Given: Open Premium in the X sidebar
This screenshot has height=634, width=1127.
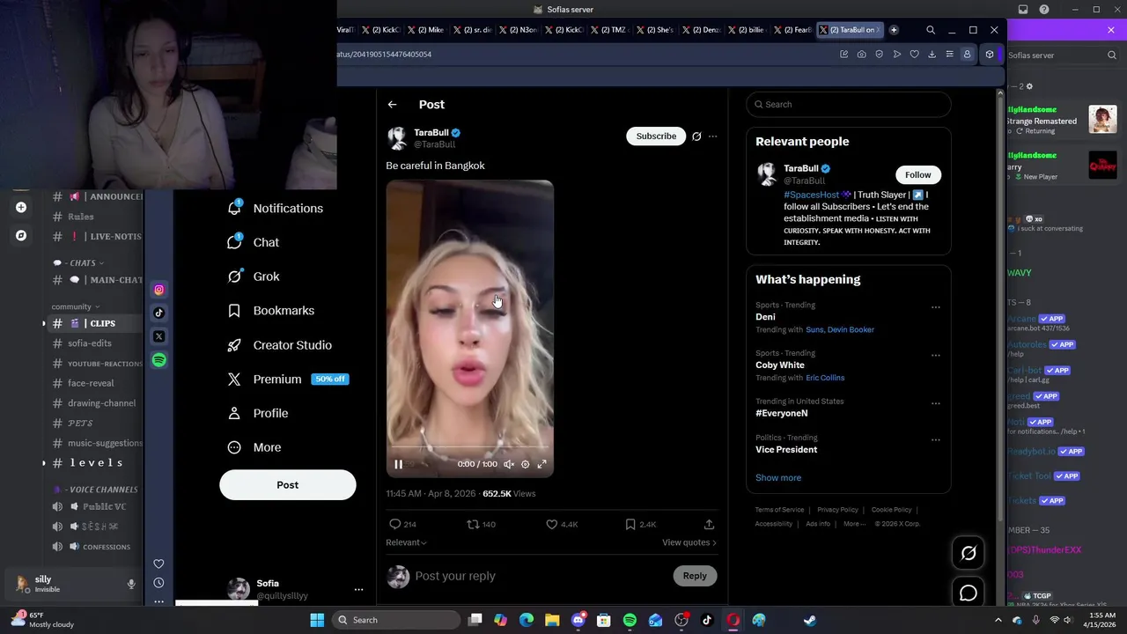Looking at the screenshot, I should pos(287,380).
